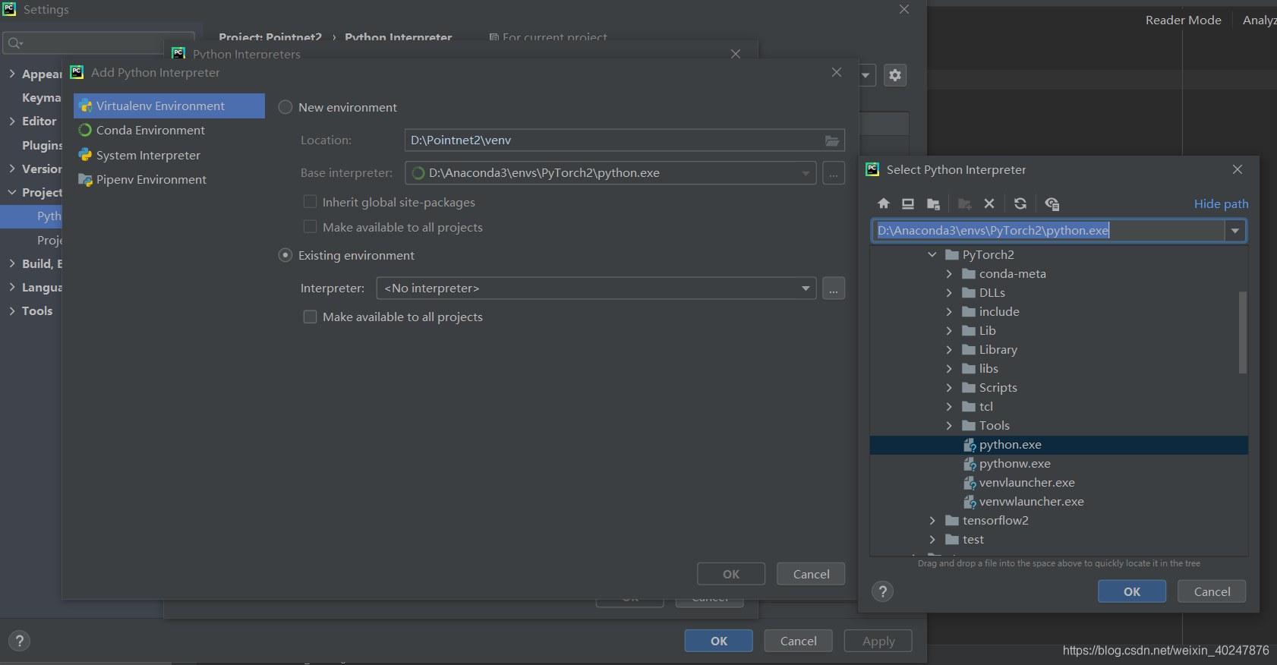1277x665 pixels.
Task: Expand the Lib folder
Action: [949, 331]
